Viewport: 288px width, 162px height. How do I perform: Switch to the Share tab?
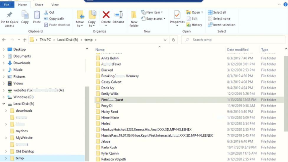click(x=39, y=5)
